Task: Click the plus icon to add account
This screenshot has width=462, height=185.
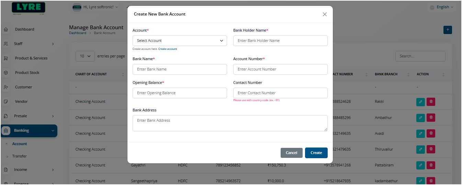Action: (448, 30)
